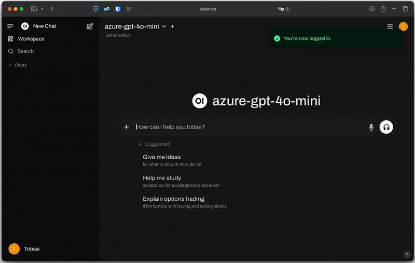
Task: Open the Bitwarden extension icon
Action: point(118,9)
